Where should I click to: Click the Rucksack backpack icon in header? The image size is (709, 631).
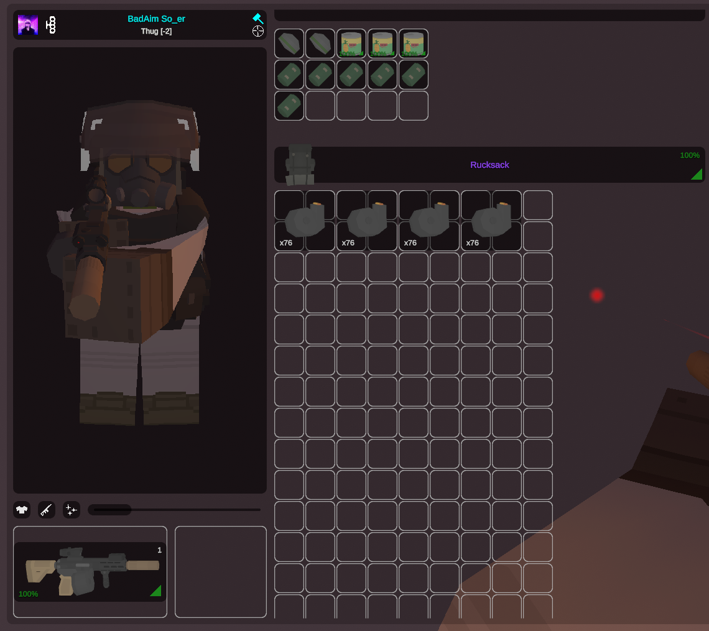[x=300, y=165]
